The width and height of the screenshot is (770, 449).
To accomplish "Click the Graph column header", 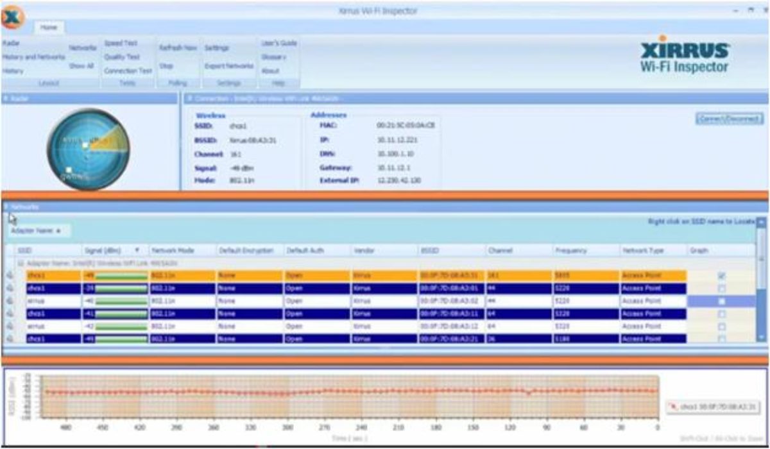I will [x=721, y=251].
